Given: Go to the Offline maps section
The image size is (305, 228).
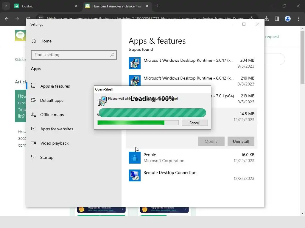Looking at the screenshot, I should coord(52,115).
